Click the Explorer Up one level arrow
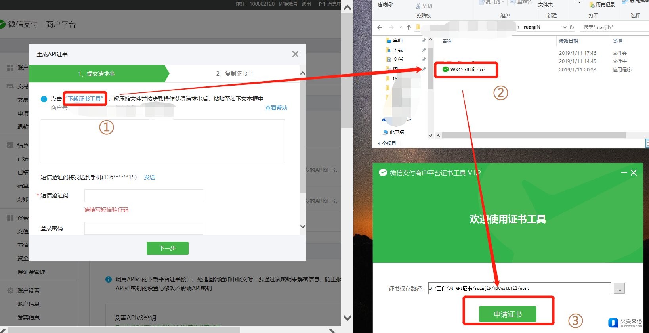This screenshot has width=649, height=333. pyautogui.click(x=409, y=27)
